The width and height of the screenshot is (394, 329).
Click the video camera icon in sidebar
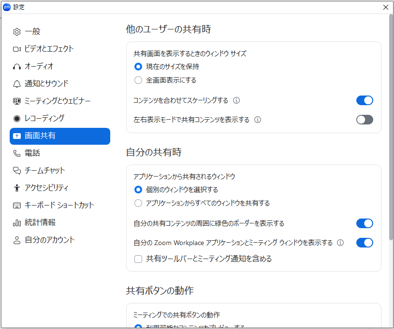pyautogui.click(x=17, y=49)
